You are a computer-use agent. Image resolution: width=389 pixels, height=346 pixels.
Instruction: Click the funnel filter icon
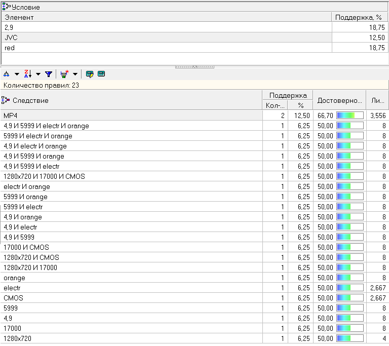(x=49, y=74)
